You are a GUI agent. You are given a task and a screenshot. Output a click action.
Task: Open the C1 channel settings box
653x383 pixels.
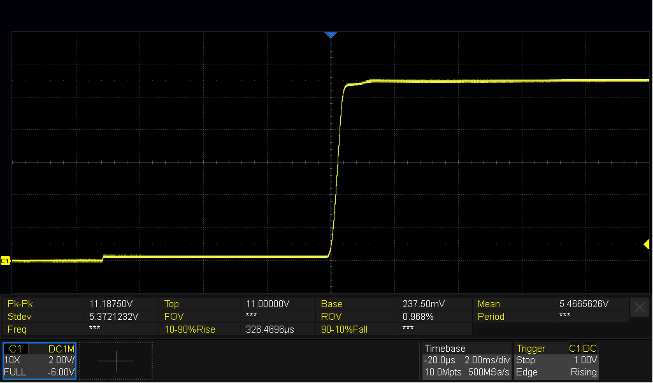point(39,361)
